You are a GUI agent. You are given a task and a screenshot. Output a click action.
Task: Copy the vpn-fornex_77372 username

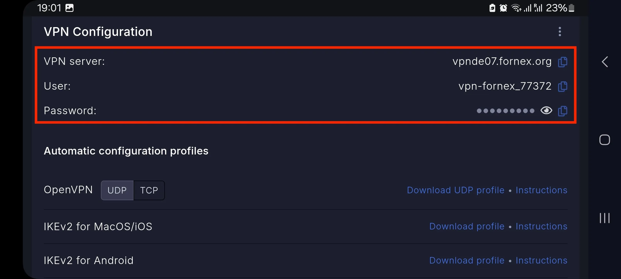563,87
